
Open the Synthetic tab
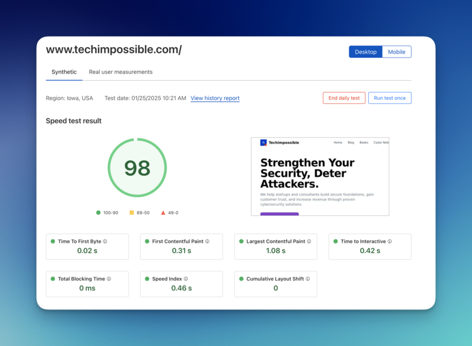click(64, 72)
